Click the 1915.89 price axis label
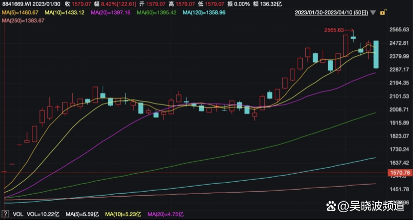Screen dimensions: 413x221 click(x=399, y=123)
